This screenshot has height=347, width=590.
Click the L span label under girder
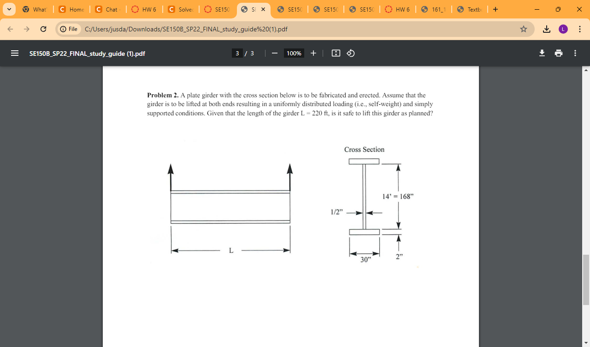231,251
